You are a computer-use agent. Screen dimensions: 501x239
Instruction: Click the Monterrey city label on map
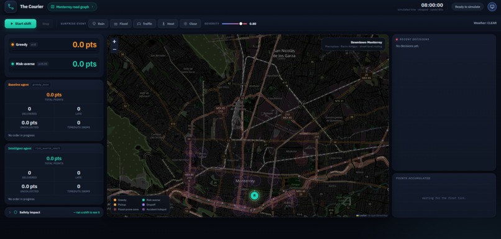(x=246, y=181)
